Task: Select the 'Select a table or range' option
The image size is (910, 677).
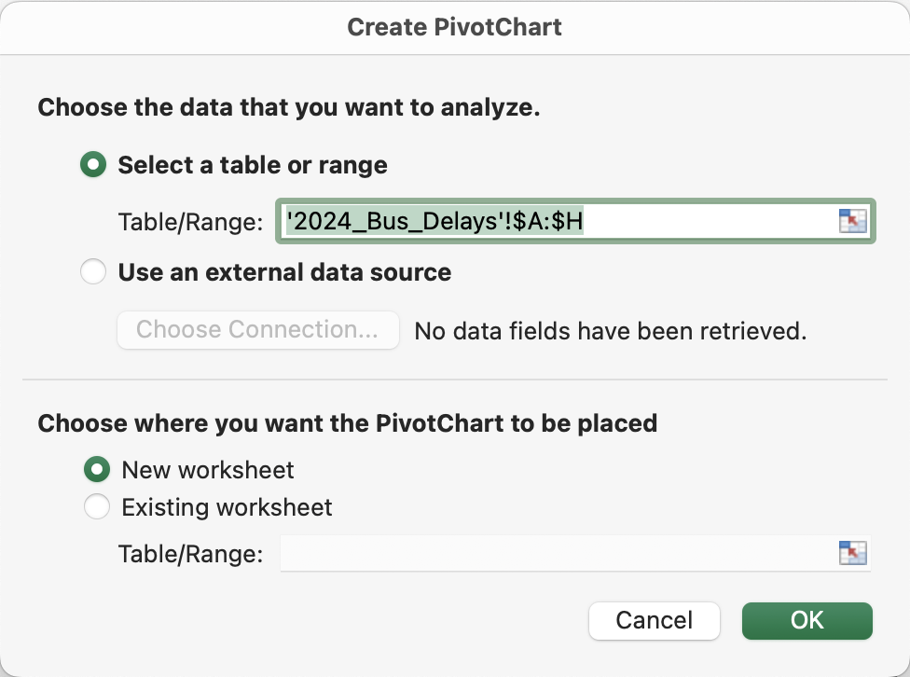Action: (x=93, y=164)
